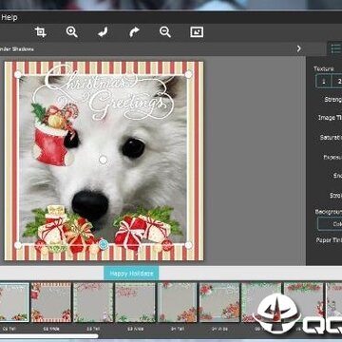Click the top-right corner handle of photo

tap(188, 74)
